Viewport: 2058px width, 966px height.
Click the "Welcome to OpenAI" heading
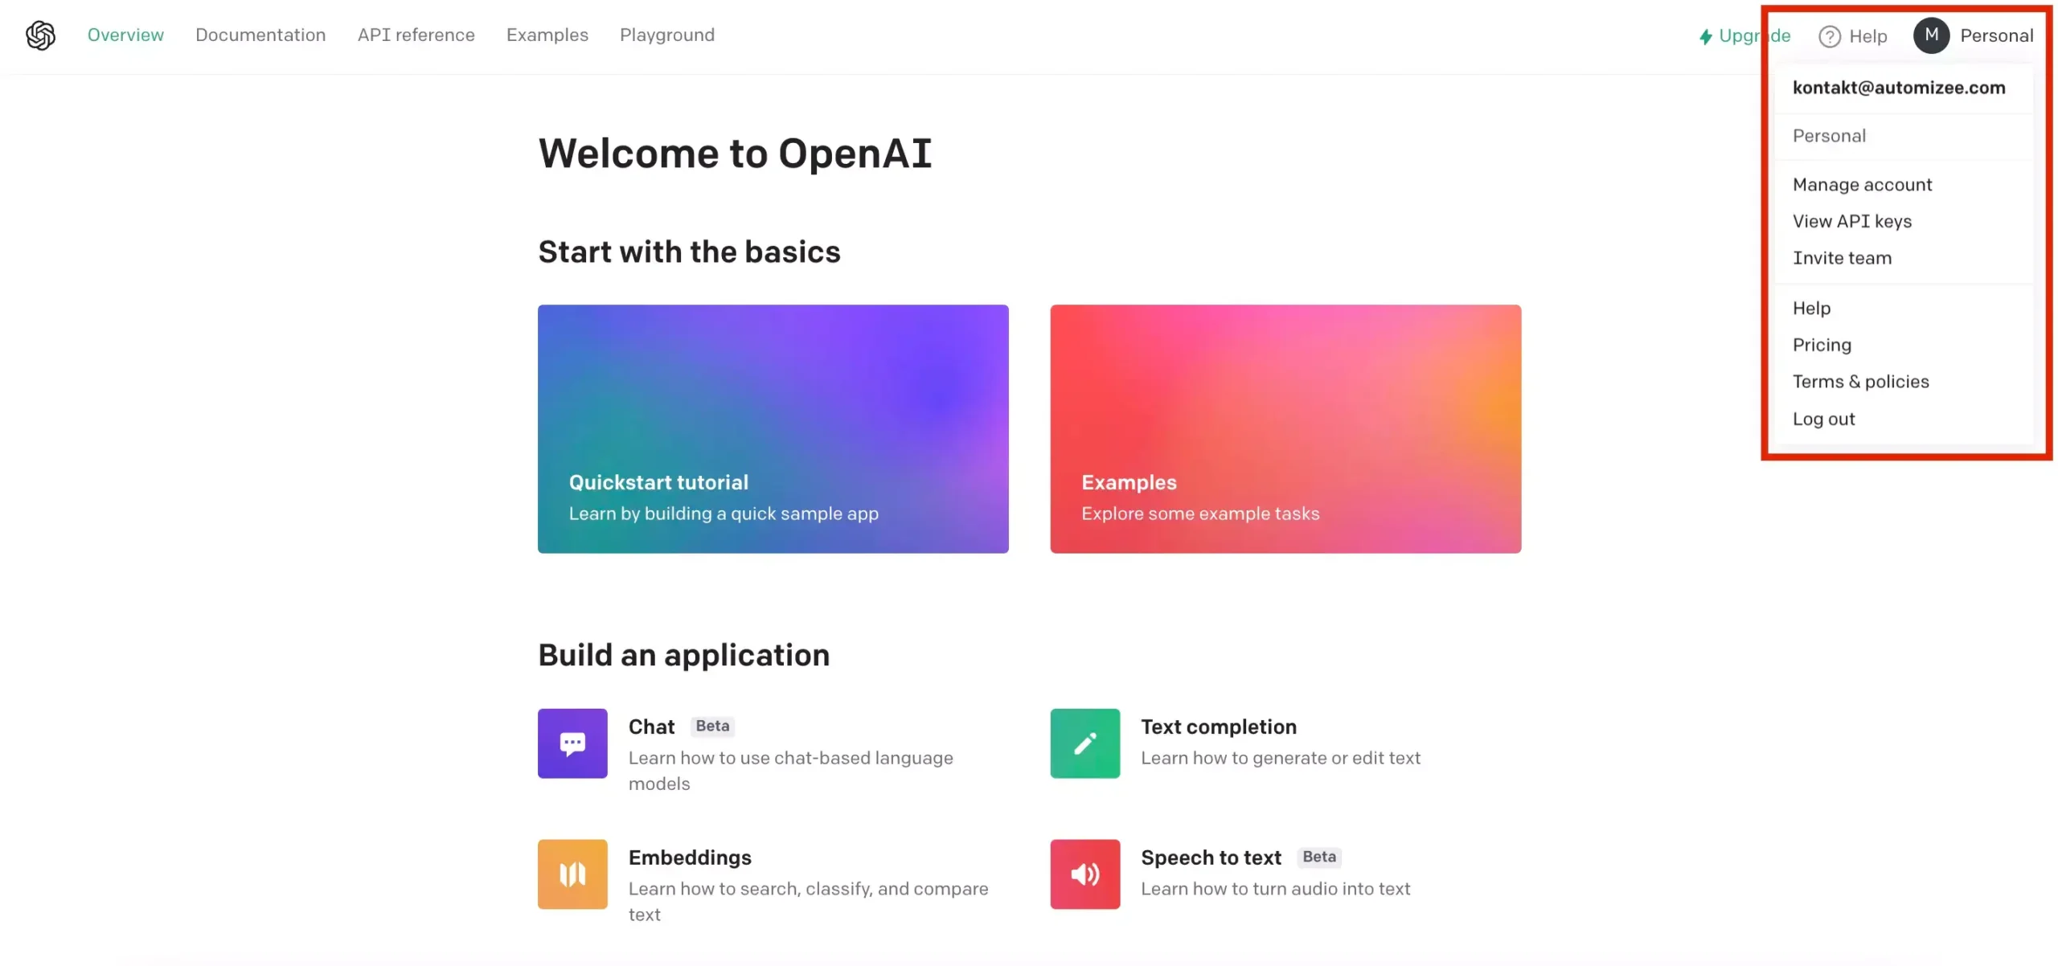tap(735, 153)
